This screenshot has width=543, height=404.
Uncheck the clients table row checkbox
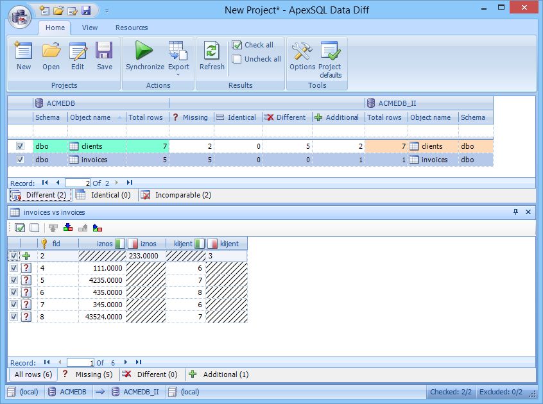click(x=20, y=146)
